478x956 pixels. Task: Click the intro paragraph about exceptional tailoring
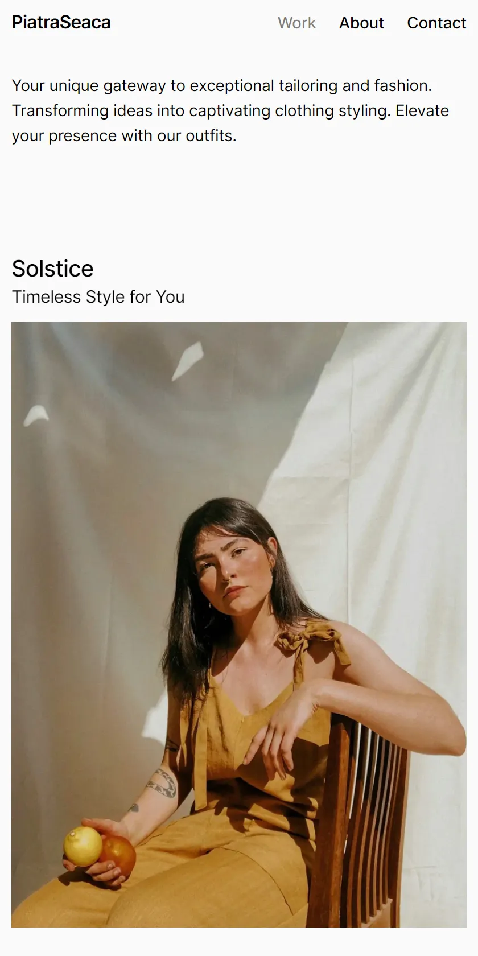230,110
